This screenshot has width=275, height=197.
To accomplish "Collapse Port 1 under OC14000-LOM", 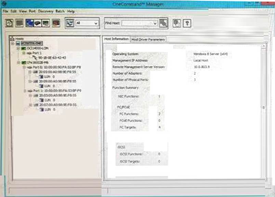I will [x=24, y=53].
